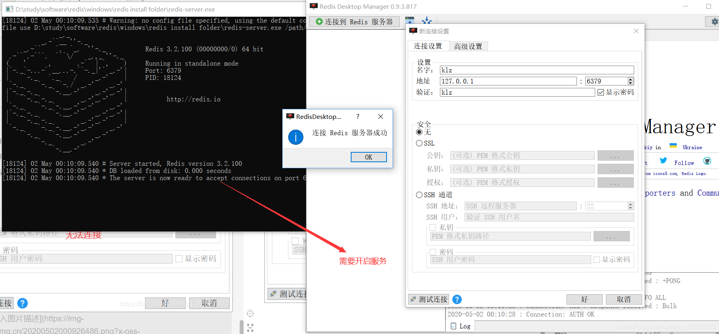Viewport: 719px width, 334px height.
Task: Click the http://redis.io text in the console
Action: pyautogui.click(x=193, y=99)
